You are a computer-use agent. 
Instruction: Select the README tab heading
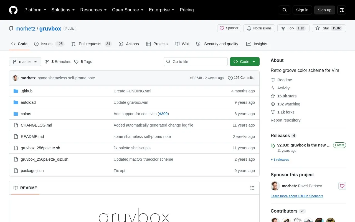25,188
